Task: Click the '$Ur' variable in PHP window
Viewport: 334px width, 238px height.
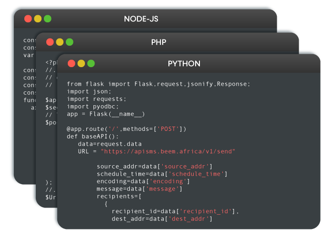Action: 51,197
